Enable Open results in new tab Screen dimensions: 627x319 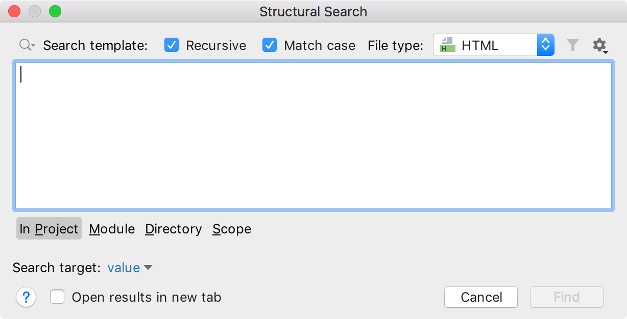click(58, 296)
